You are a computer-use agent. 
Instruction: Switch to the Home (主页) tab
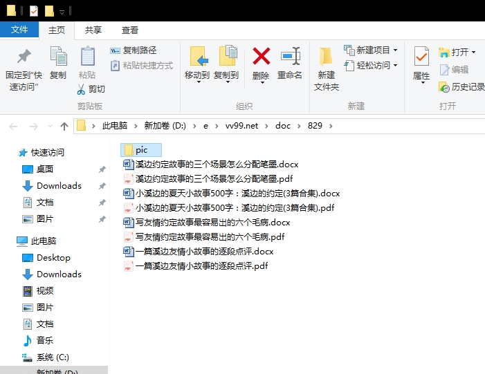click(57, 30)
